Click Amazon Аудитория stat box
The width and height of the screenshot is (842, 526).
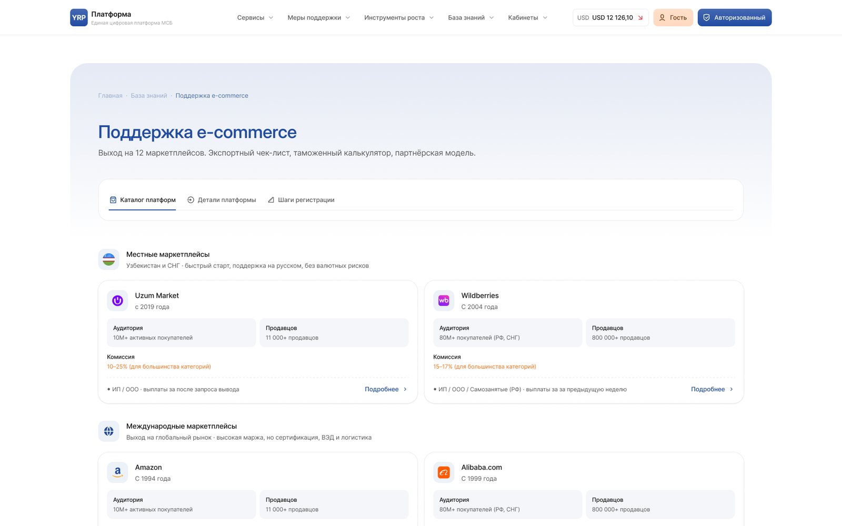click(x=182, y=504)
